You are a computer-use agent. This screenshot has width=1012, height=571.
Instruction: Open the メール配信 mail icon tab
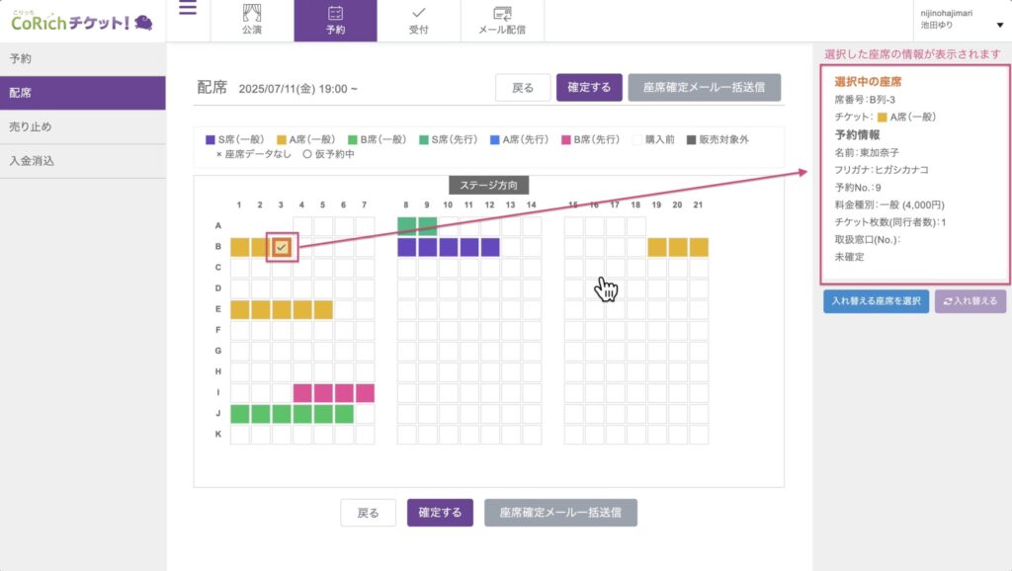tap(502, 13)
